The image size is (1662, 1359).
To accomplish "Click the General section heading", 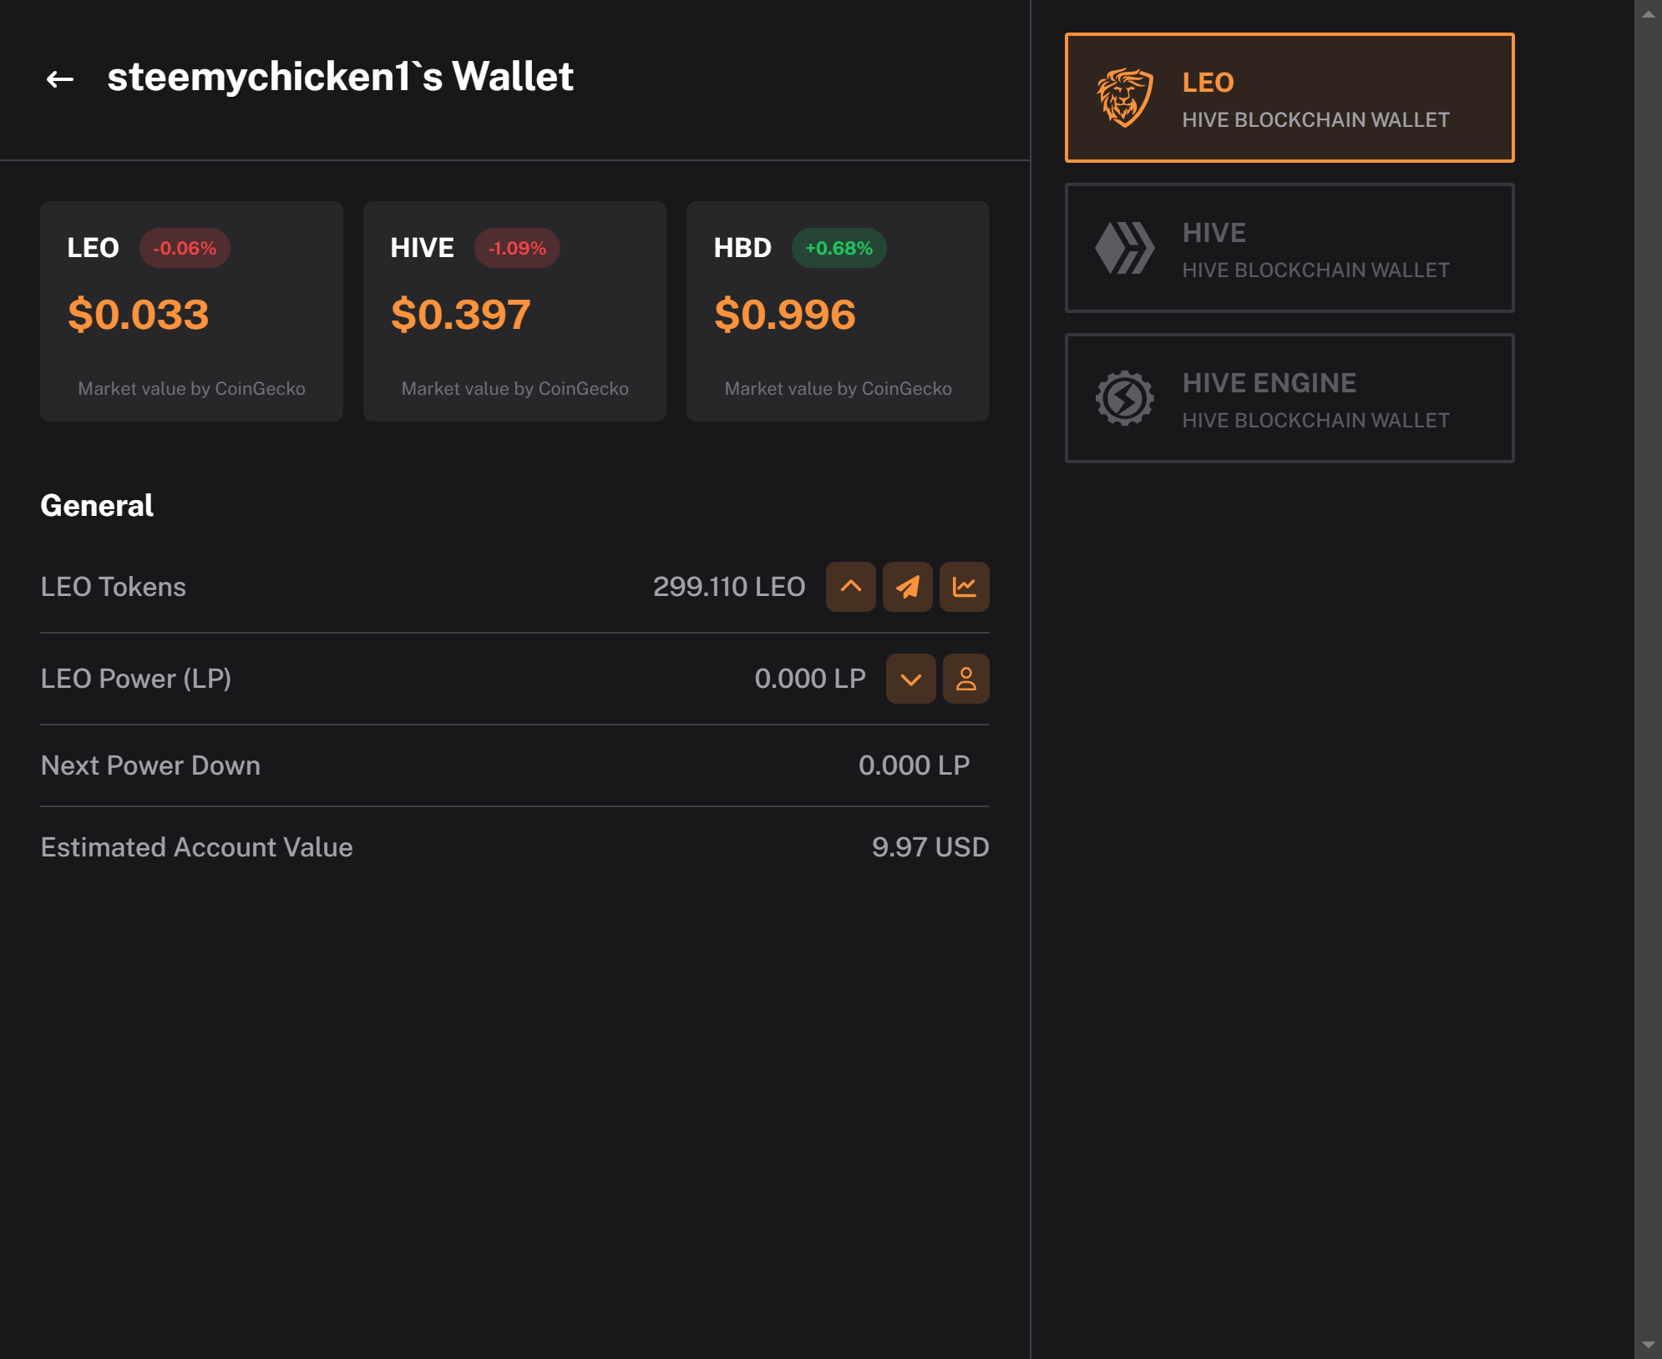I will point(97,506).
